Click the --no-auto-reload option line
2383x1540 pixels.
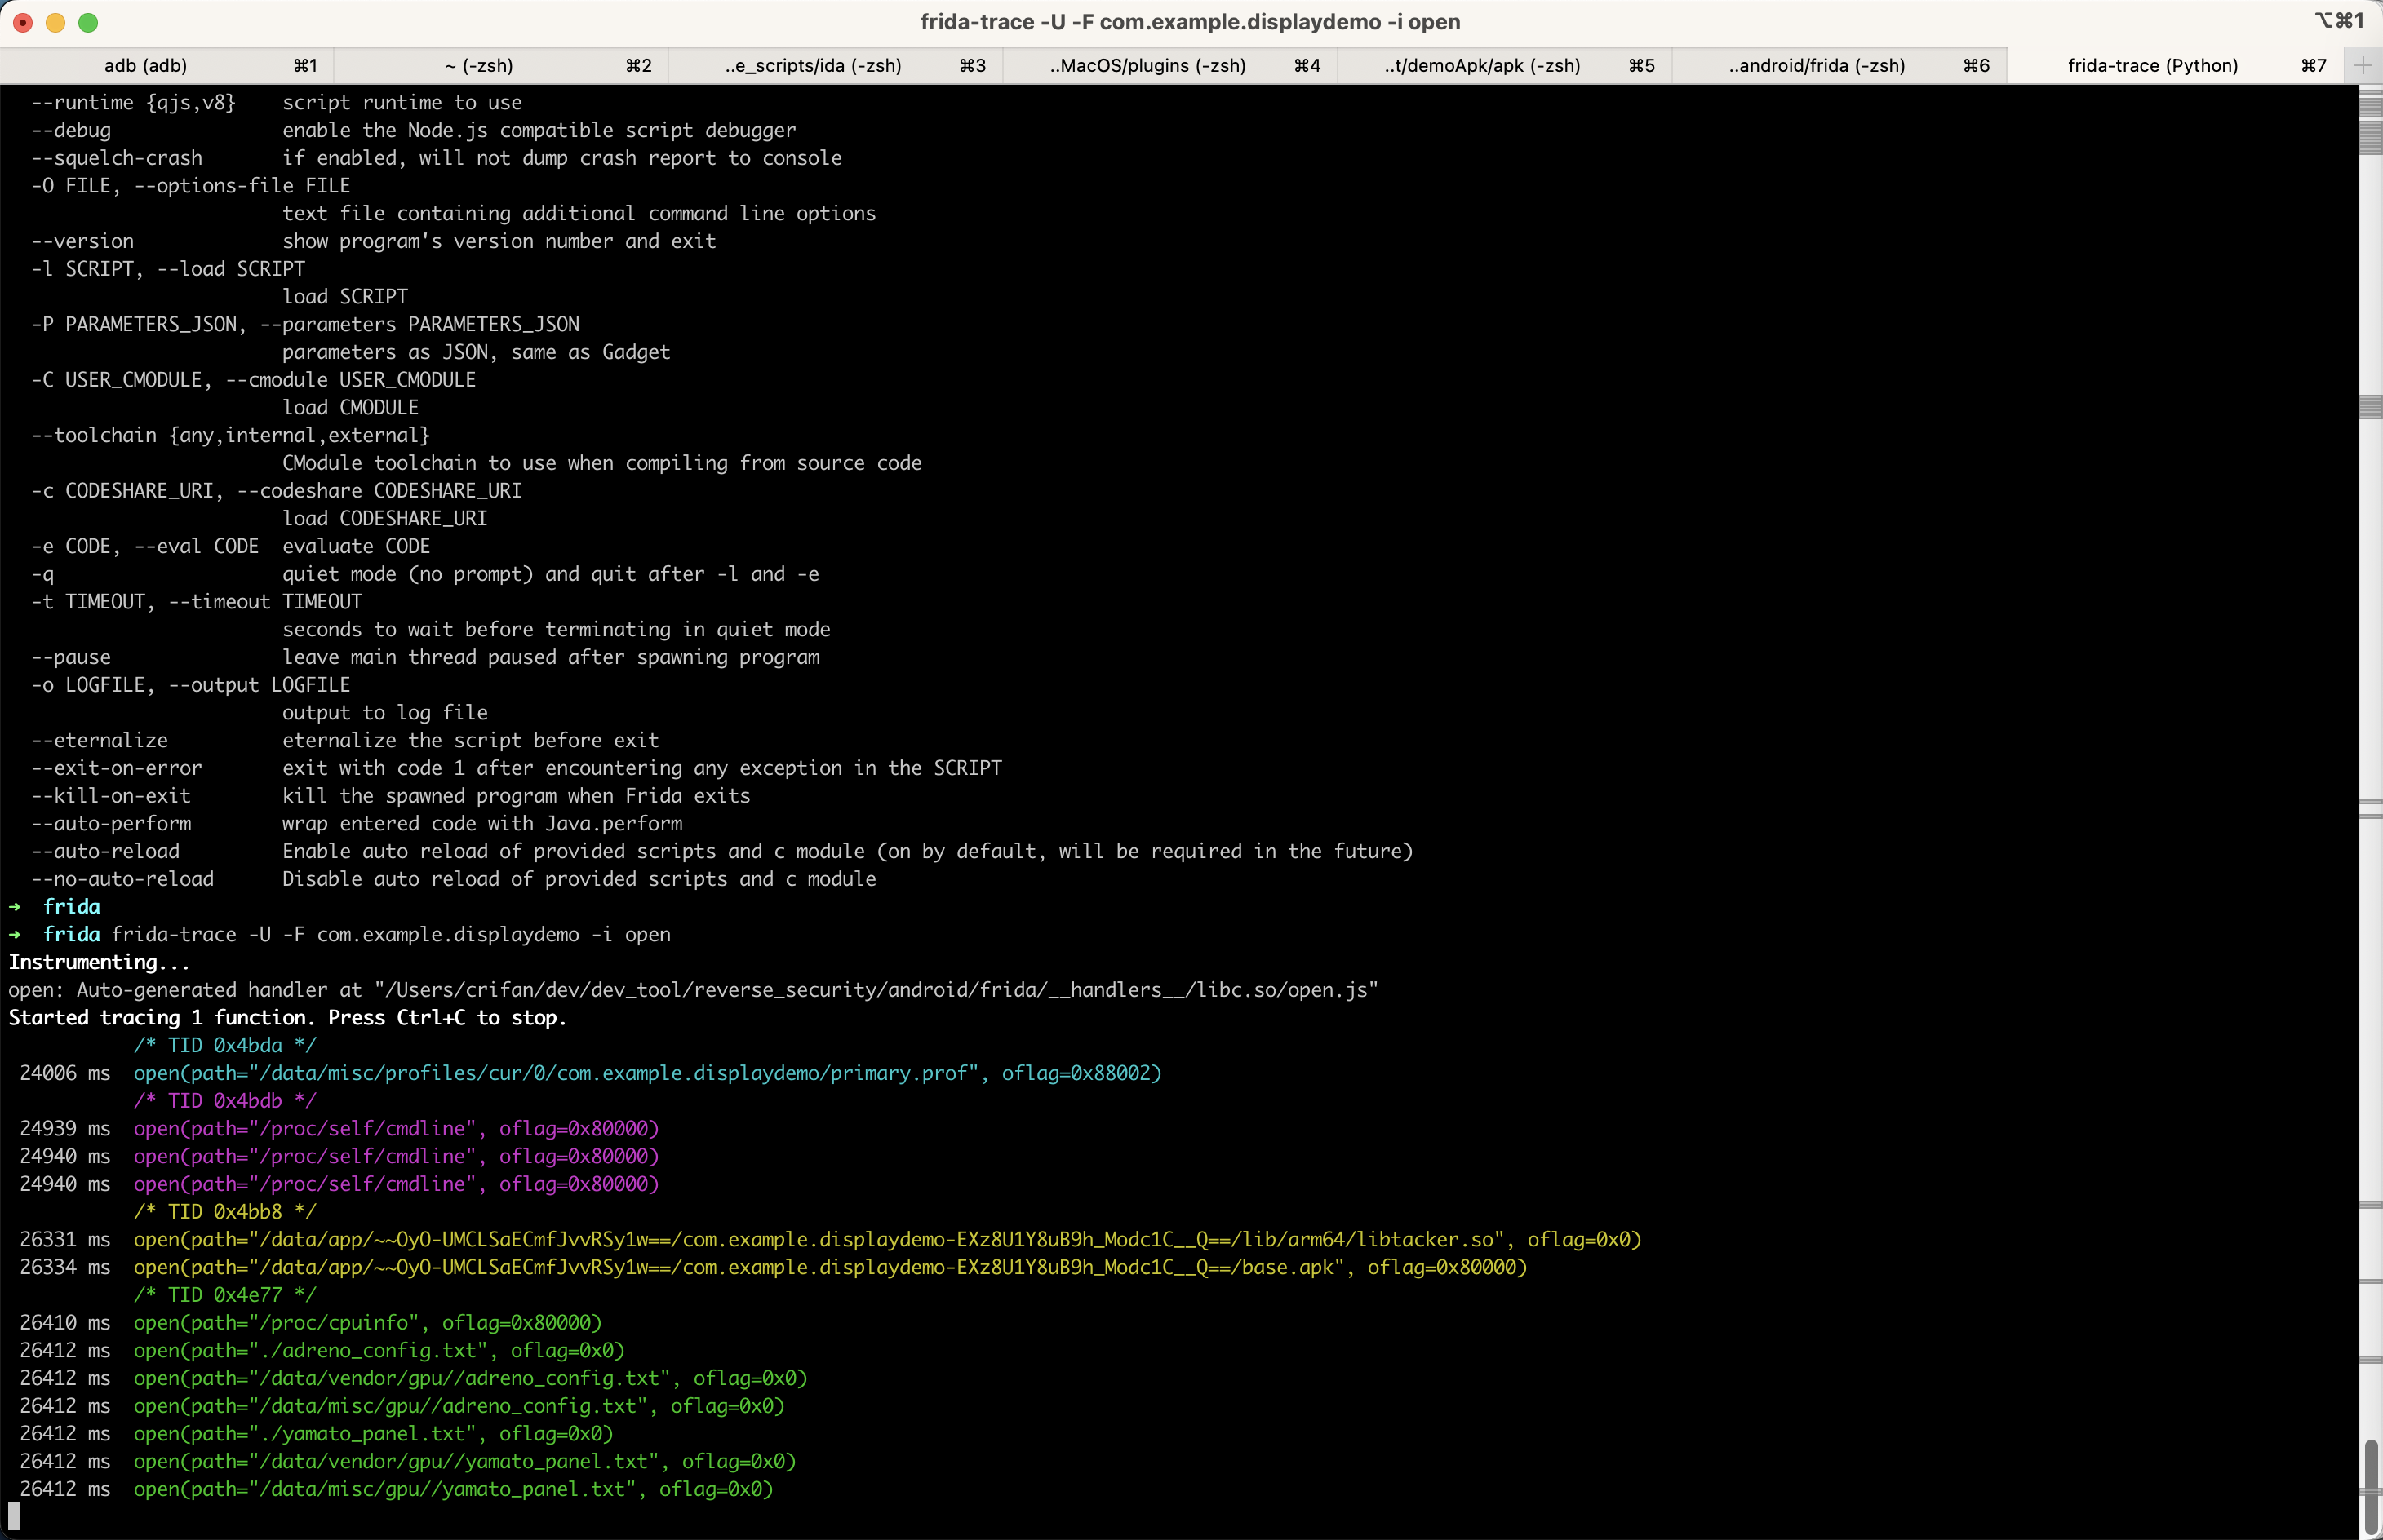pos(453,879)
